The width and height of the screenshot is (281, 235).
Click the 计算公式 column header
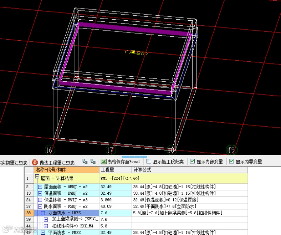[190, 170]
